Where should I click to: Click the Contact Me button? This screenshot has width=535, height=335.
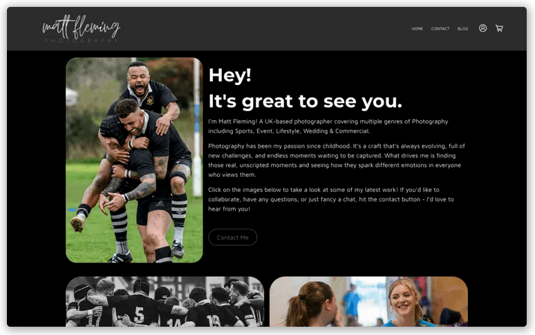(x=232, y=237)
